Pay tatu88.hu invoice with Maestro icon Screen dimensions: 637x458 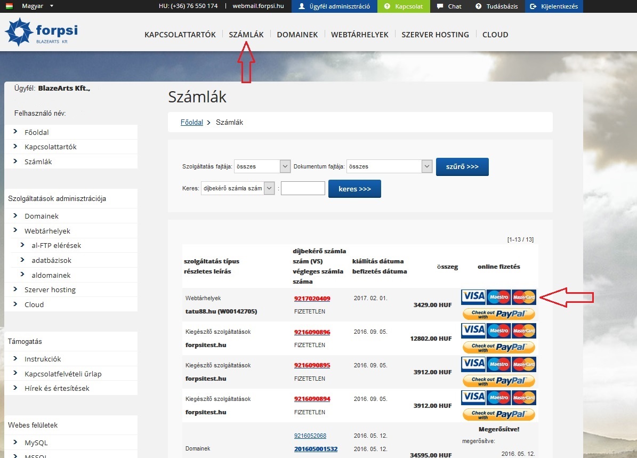[499, 296]
